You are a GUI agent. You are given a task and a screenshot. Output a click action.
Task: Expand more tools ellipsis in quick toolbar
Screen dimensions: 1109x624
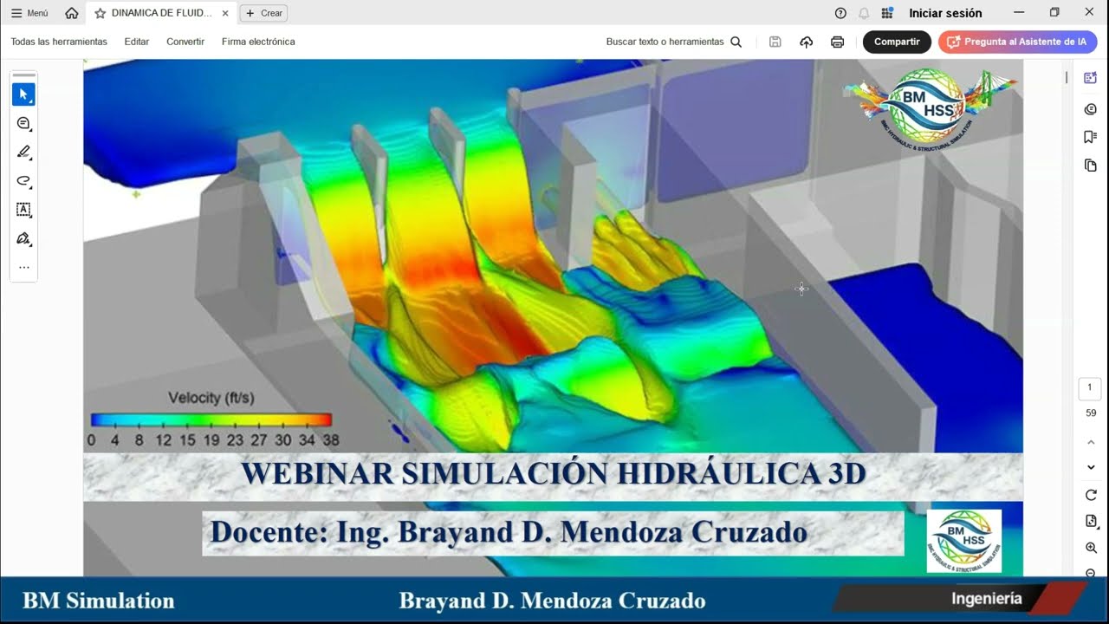[x=23, y=268]
